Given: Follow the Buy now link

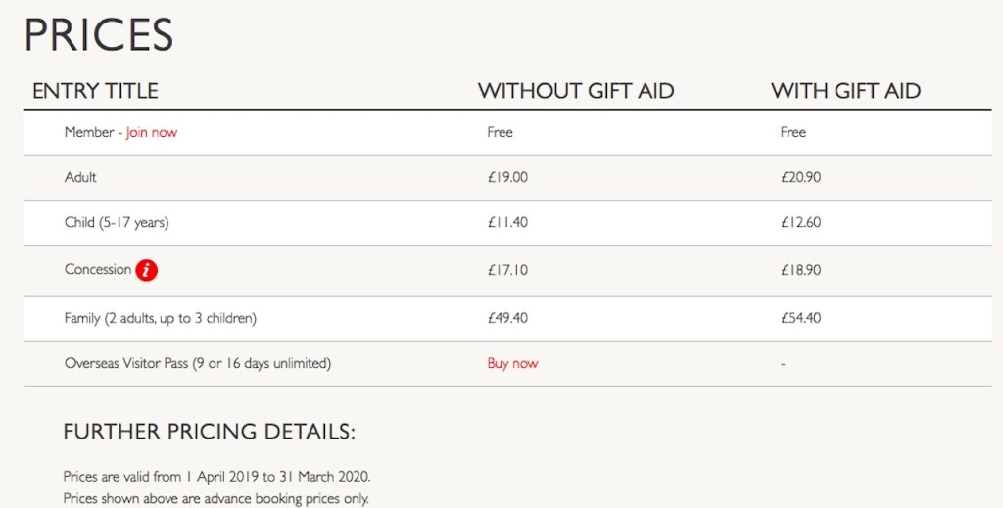Looking at the screenshot, I should [512, 363].
